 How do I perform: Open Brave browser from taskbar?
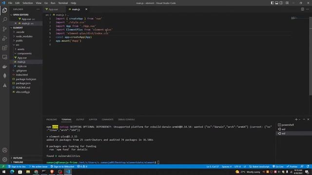(x=52, y=172)
